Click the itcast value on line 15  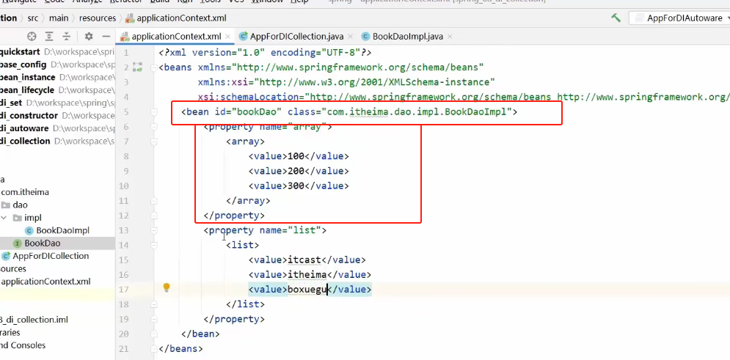(304, 260)
